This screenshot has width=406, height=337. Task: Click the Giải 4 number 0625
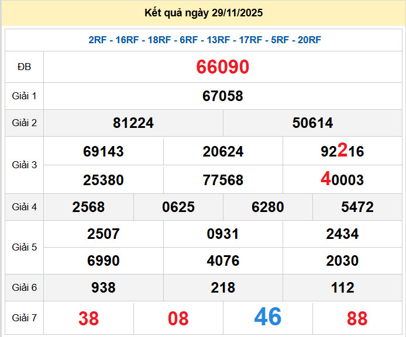178,207
